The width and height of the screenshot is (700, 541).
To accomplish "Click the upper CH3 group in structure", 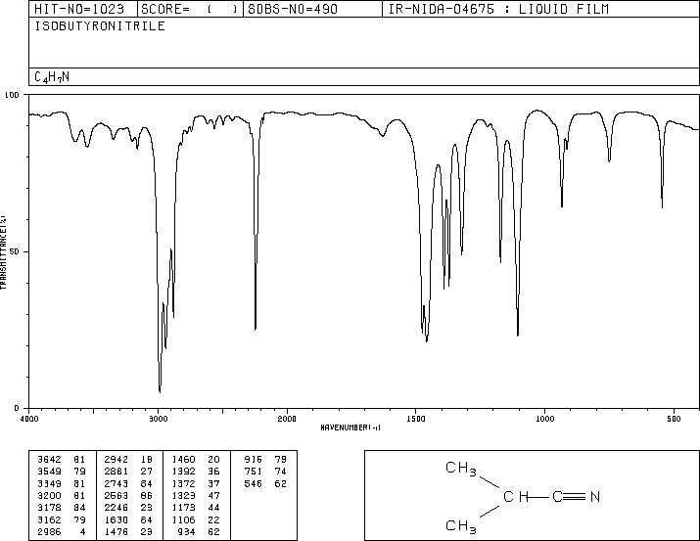I will coord(461,469).
